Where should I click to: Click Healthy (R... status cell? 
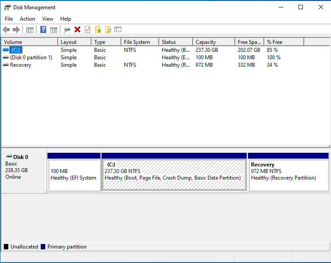176,65
